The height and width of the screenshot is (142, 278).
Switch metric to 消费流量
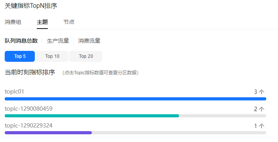coord(89,41)
